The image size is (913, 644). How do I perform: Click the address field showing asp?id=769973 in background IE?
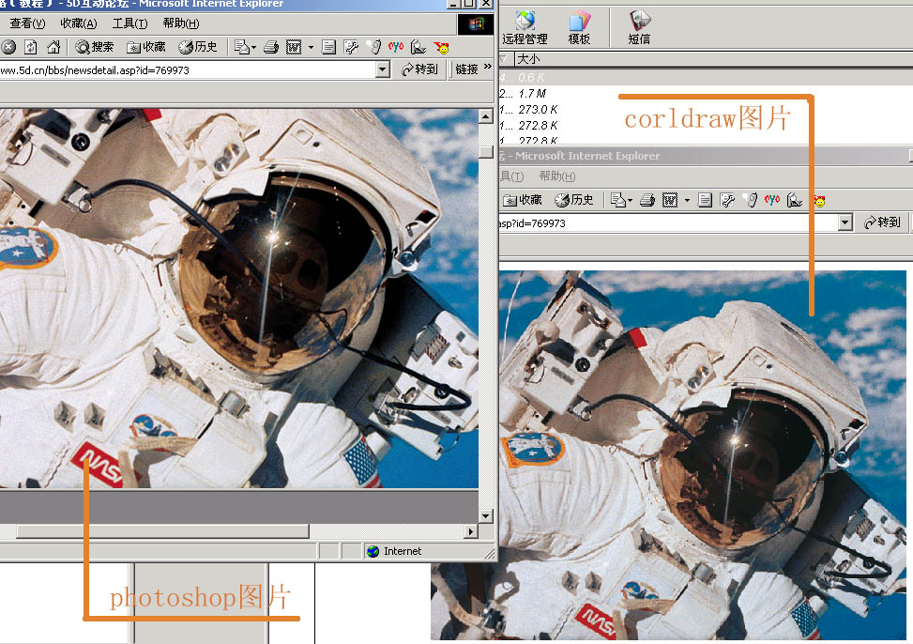point(668,222)
